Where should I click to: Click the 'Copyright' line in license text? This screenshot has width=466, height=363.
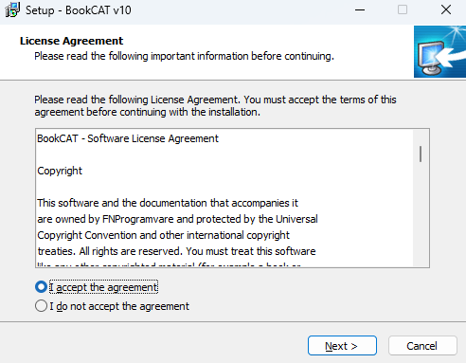(60, 171)
